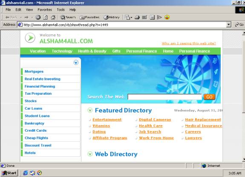The image size is (245, 177).
Task: Open the Search toolbar button
Action: [68, 17]
